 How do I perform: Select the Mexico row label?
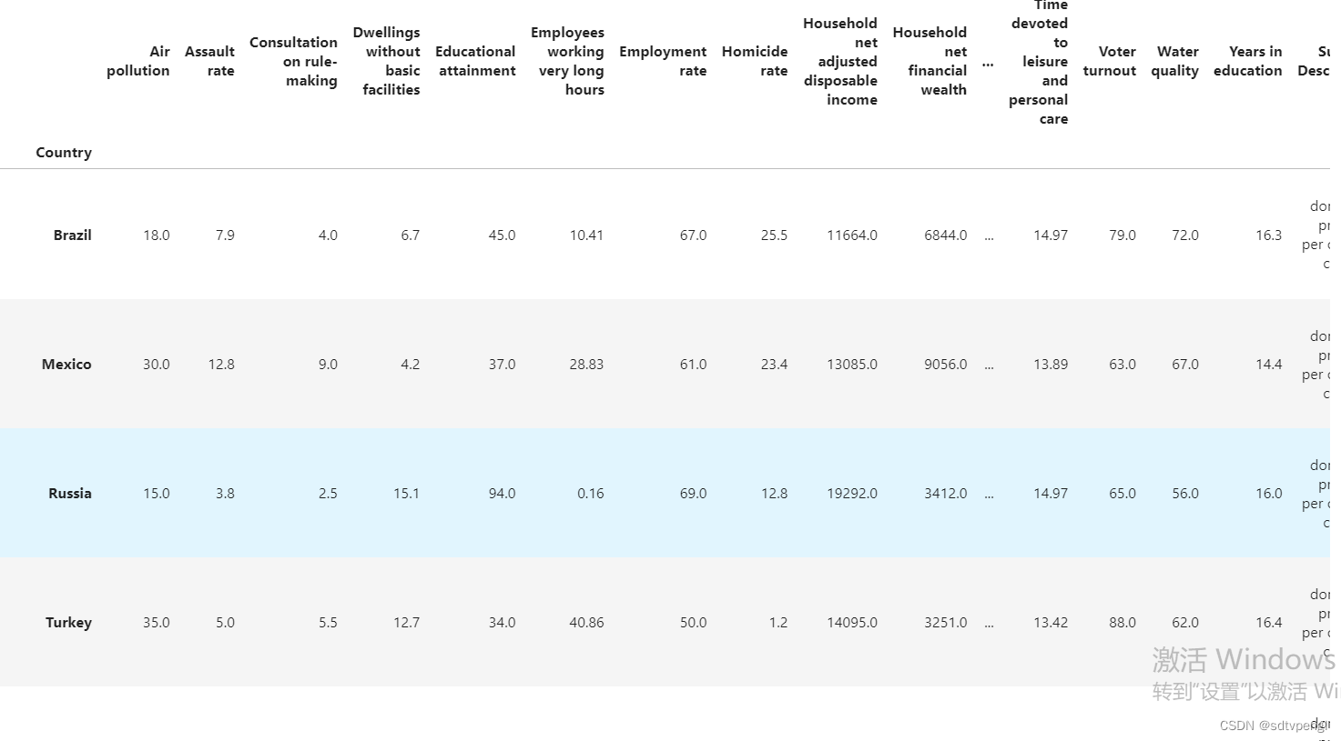tap(66, 364)
